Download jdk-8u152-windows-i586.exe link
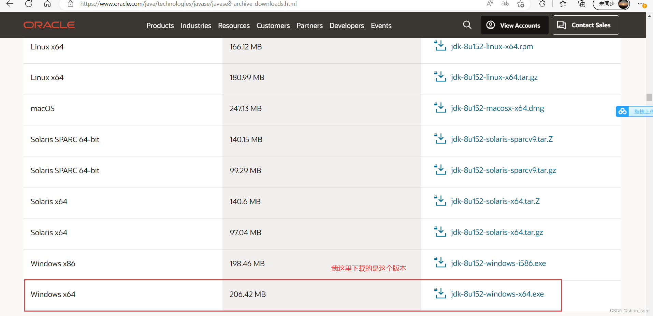 point(498,263)
